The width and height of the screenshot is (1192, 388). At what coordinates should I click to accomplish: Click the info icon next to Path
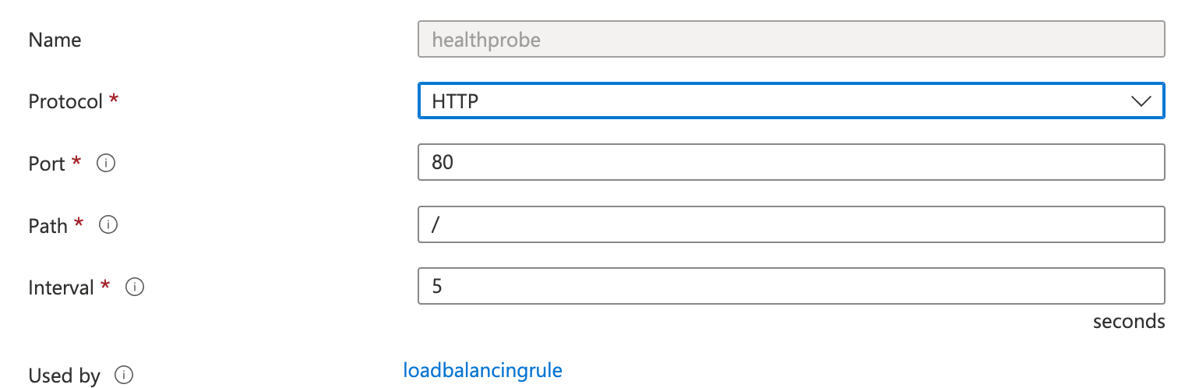[109, 225]
